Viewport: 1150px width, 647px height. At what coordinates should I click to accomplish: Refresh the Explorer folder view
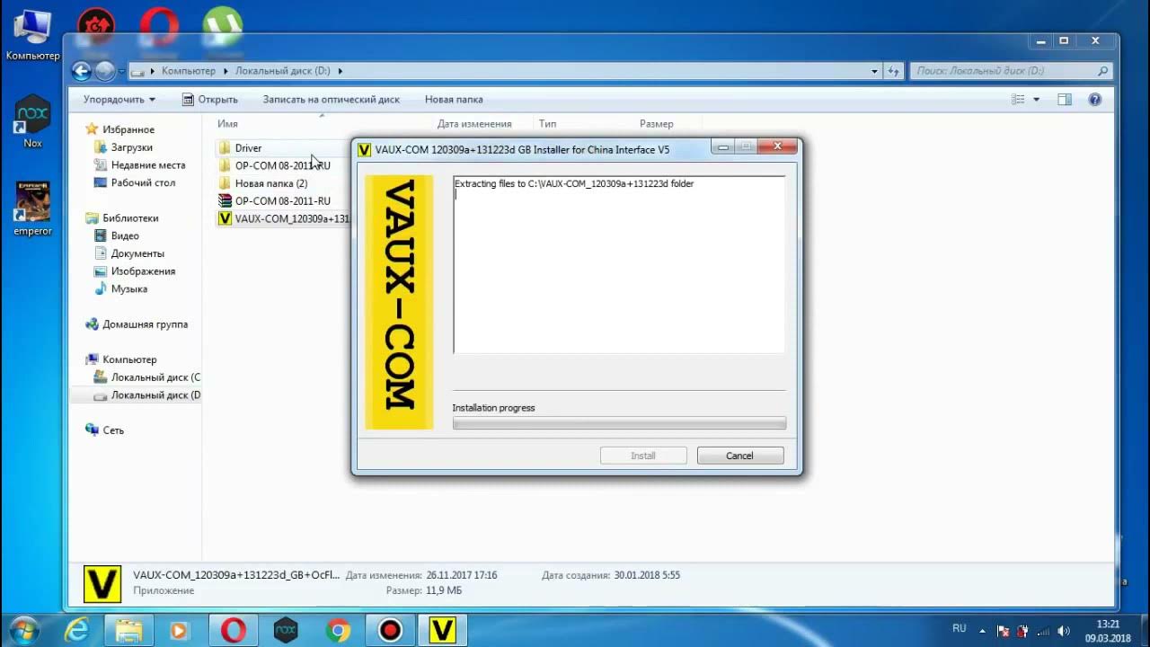[893, 71]
